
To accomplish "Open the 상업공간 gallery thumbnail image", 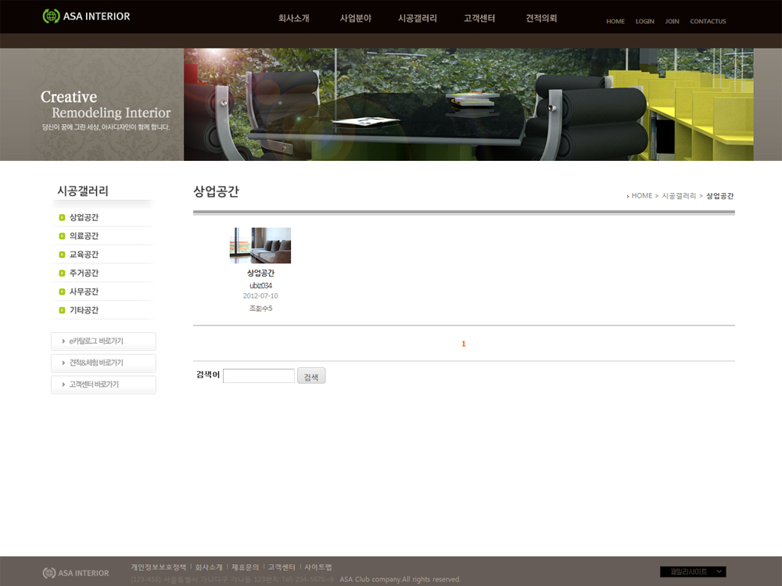I will coord(260,245).
